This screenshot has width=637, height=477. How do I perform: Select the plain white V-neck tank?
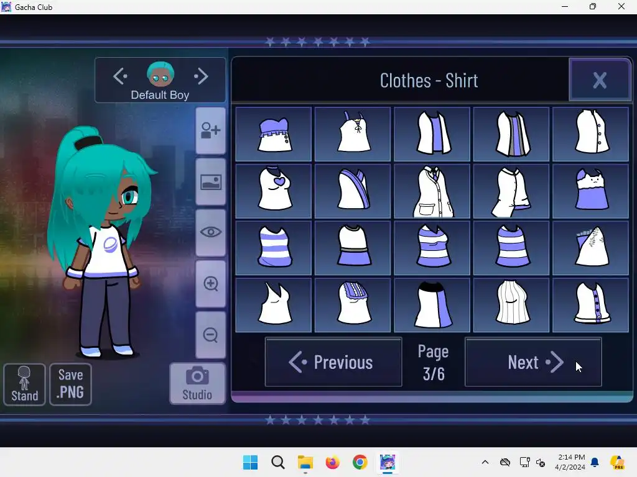point(274,304)
